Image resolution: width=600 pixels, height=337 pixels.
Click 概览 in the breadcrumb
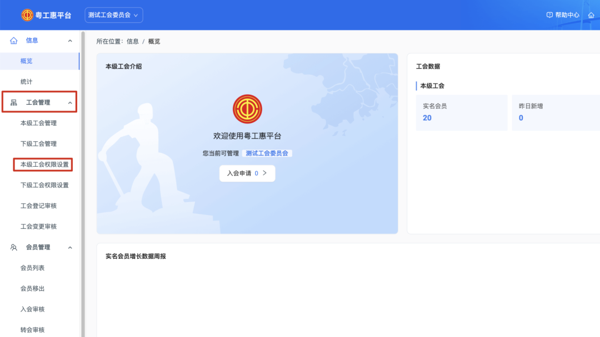pos(154,41)
